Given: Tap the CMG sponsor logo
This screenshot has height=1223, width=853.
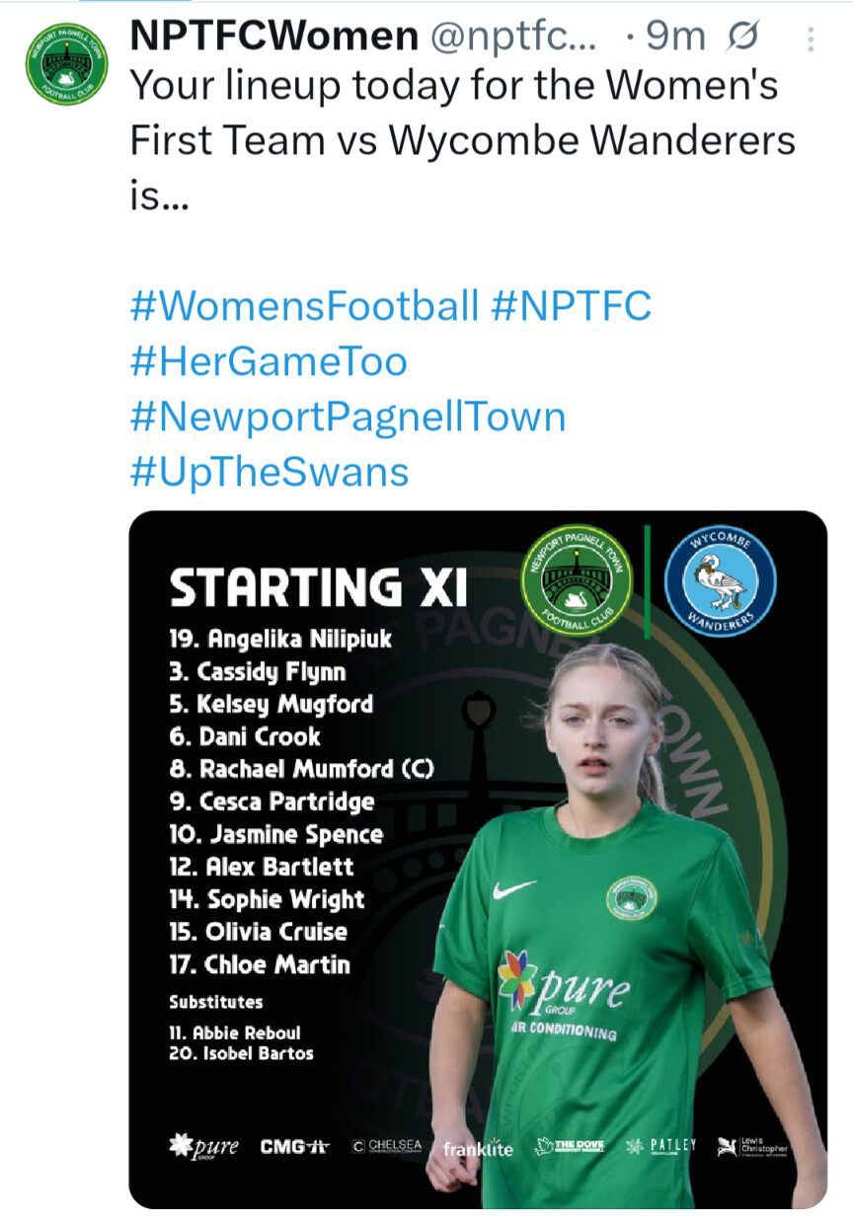Looking at the screenshot, I should point(293,1146).
